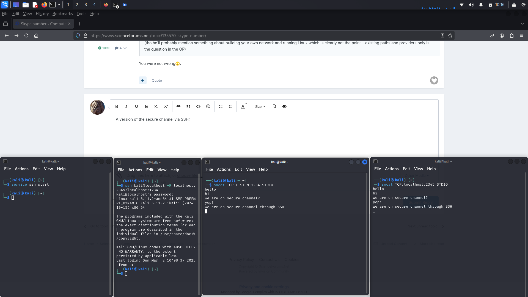Open the Size dropdown
This screenshot has width=528, height=297.
(x=260, y=107)
